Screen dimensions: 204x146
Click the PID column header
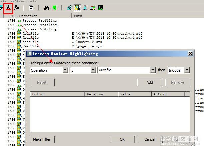click(10, 16)
